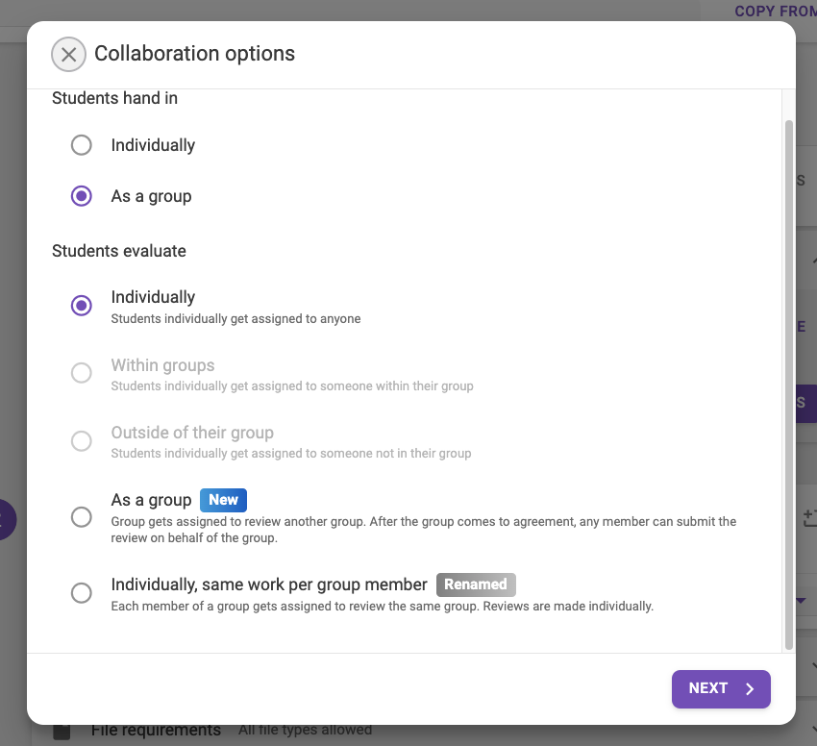Choose As a group hand-in option
This screenshot has height=746, width=817.
tap(82, 196)
